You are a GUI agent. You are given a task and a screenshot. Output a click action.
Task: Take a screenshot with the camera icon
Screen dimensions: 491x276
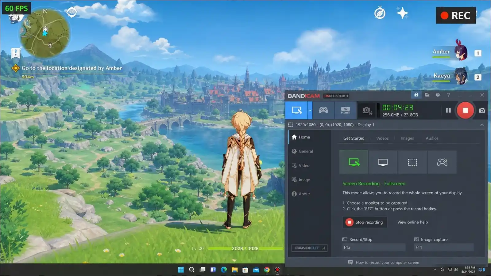(482, 110)
